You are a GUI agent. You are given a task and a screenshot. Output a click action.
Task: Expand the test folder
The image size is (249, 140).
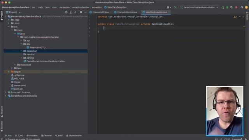[12, 68]
